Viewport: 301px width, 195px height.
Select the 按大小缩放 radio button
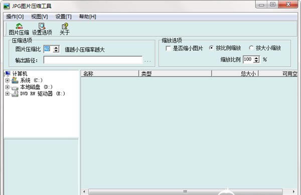(x=251, y=48)
